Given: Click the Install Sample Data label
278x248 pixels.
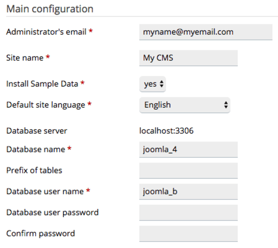Looking at the screenshot, I should tap(42, 84).
